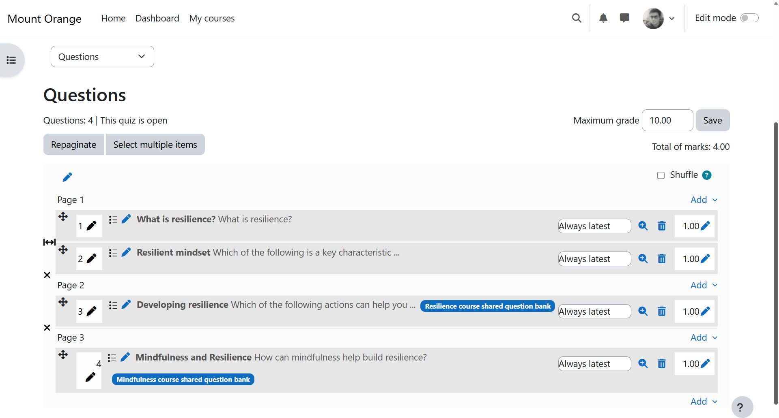Open the version selector for question 4
This screenshot has width=779, height=418.
tap(594, 363)
